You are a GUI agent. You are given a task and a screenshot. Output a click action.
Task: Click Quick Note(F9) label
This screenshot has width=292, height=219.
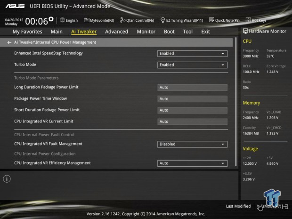pos(227,20)
